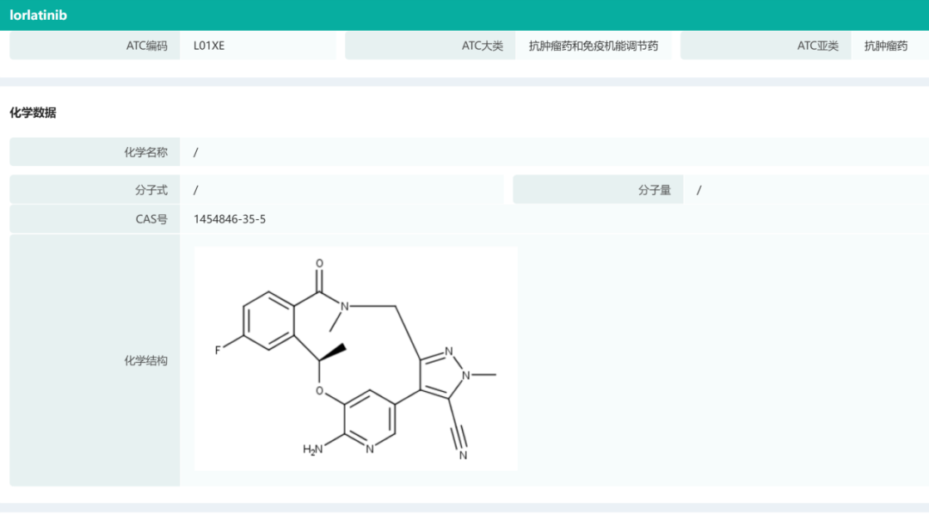Click the fluorine atom in the structure
Image resolution: width=929 pixels, height=514 pixels.
point(216,349)
